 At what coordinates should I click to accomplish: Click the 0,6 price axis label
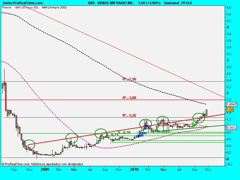click(229, 139)
